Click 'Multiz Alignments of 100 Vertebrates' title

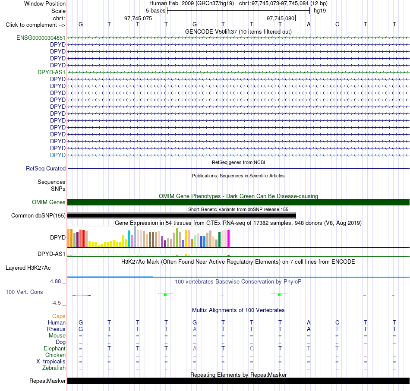238,310
